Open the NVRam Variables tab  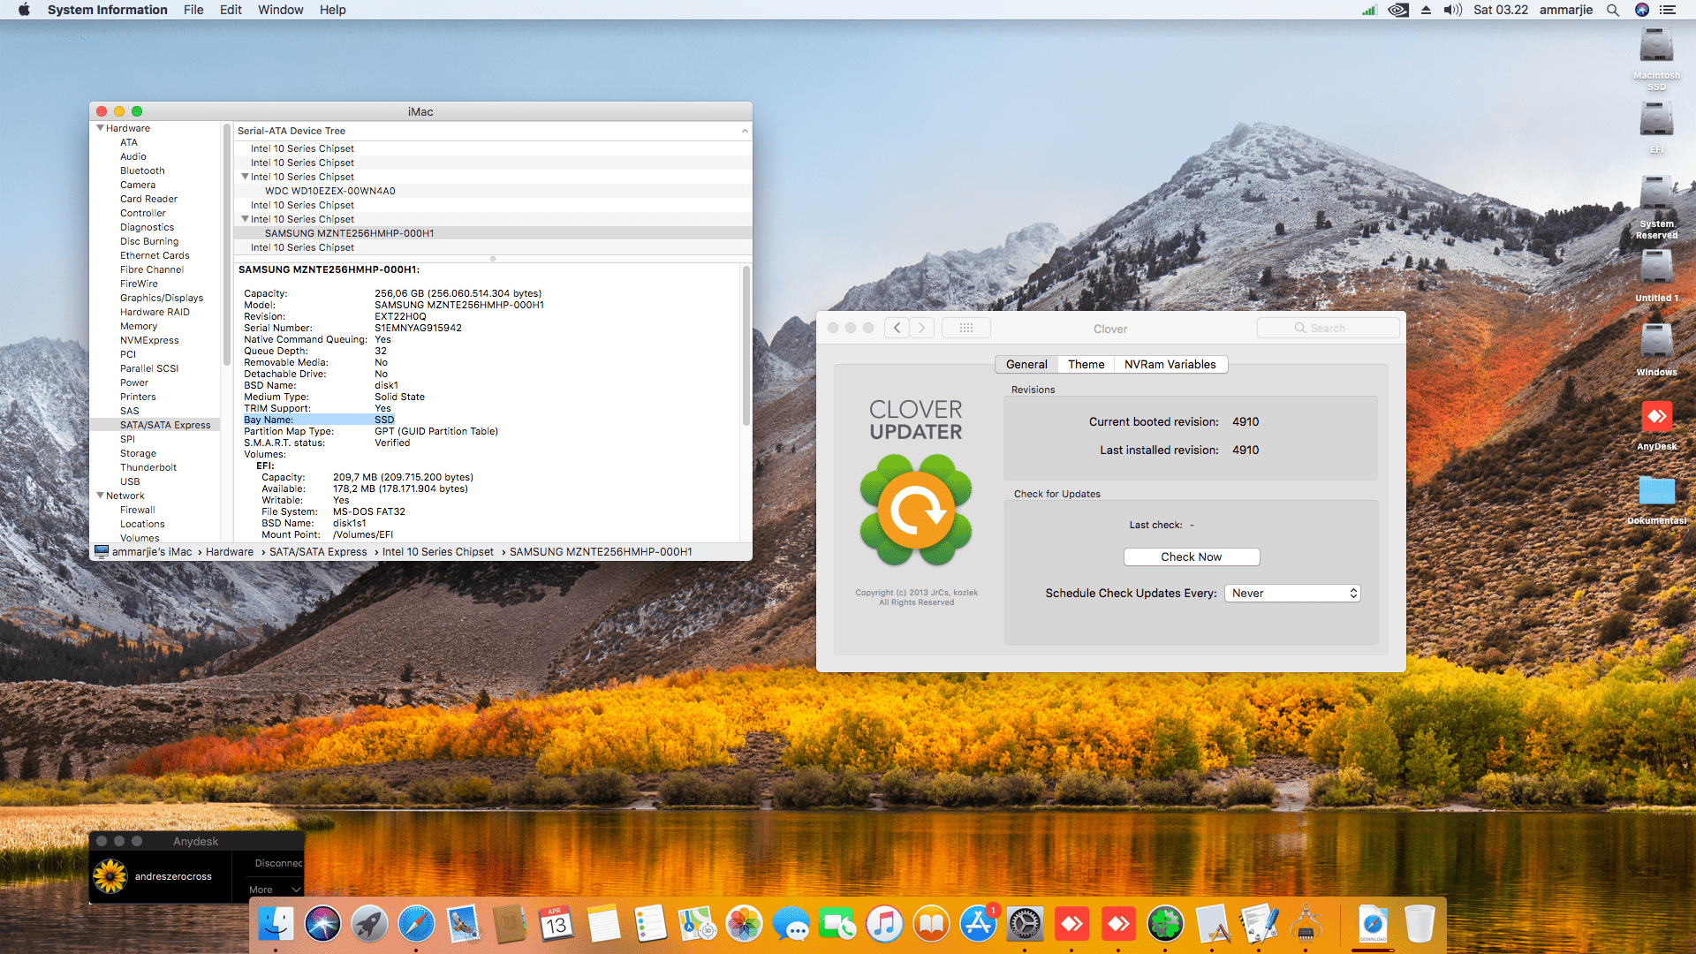pos(1170,364)
